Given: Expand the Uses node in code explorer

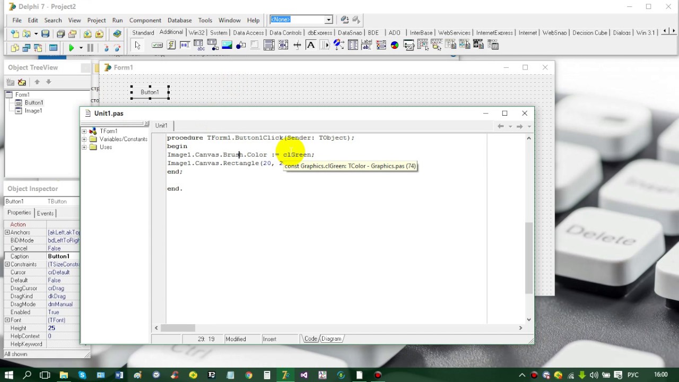Looking at the screenshot, I should (x=84, y=147).
